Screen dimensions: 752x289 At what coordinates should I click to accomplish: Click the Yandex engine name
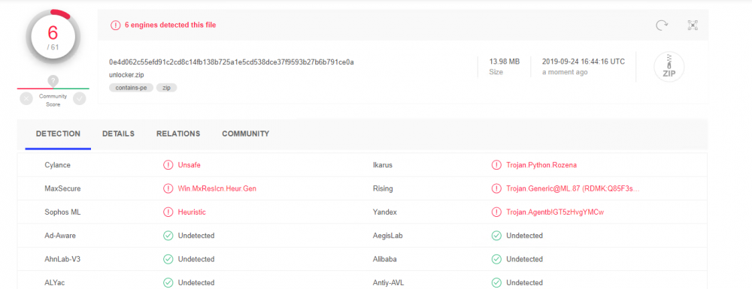384,212
